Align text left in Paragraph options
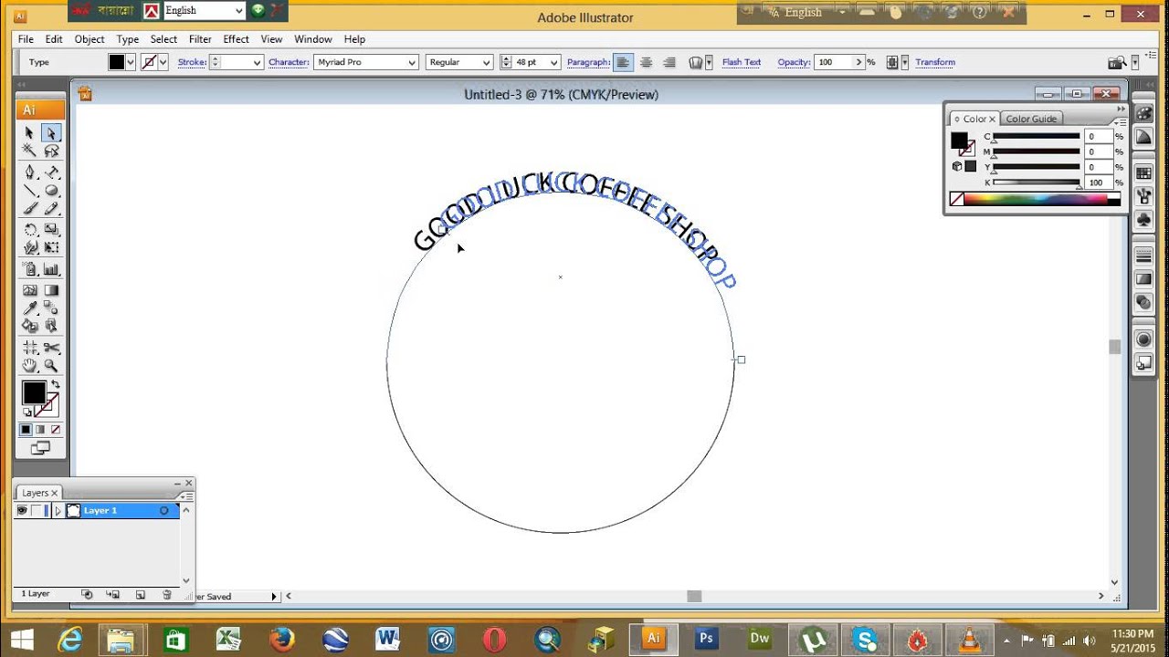1169x657 pixels. 623,62
